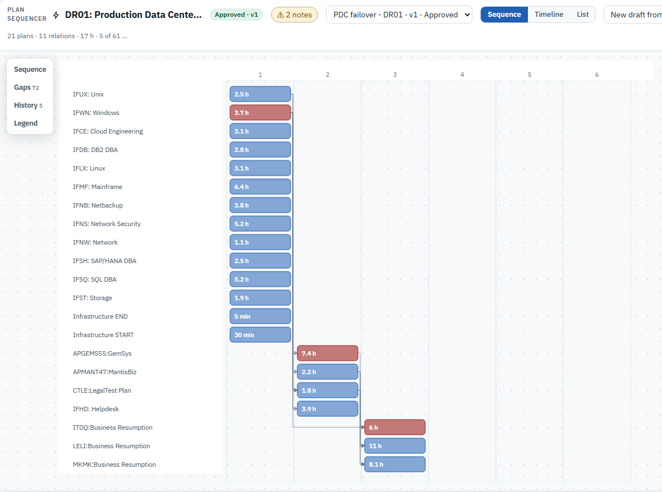This screenshot has width=662, height=492.
Task: Select the IFNB Netbackup 3.8 h bar
Action: [x=260, y=205]
